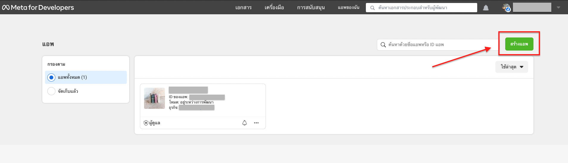Screen dimensions: 568x163
Task: Click the กรองตาม heading
Action: pyautogui.click(x=56, y=64)
